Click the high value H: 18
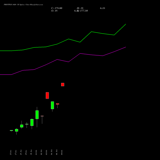Viewport: 160px width, 160px height. click(80, 8)
